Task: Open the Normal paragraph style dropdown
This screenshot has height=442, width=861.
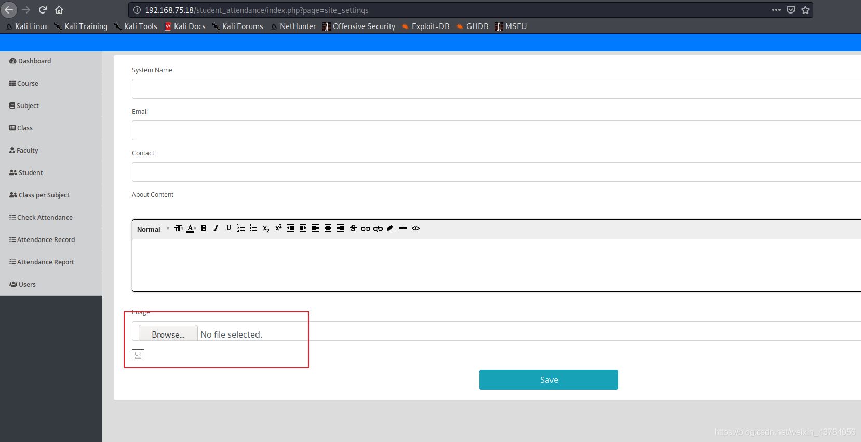Action: pyautogui.click(x=153, y=229)
